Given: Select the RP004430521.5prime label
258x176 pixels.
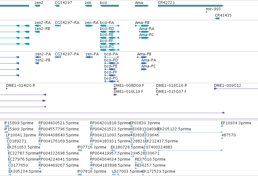Looking at the screenshot, I should [59, 123].
